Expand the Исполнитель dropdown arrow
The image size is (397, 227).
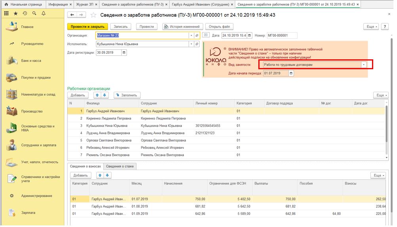[191, 44]
